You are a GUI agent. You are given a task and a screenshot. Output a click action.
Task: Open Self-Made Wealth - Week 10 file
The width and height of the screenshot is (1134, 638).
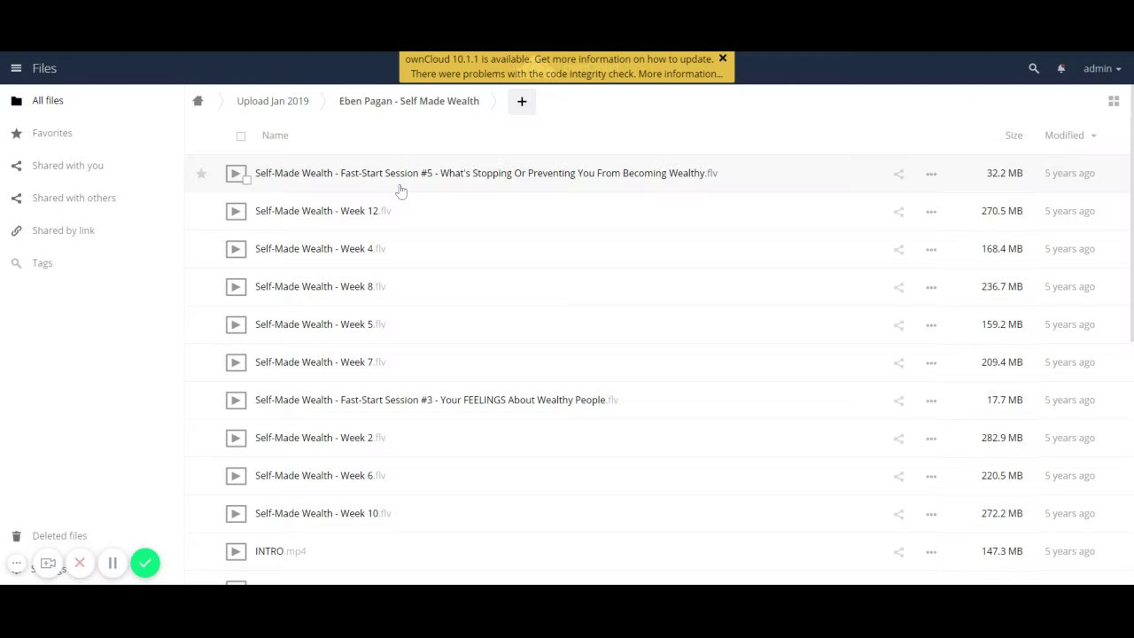point(322,513)
